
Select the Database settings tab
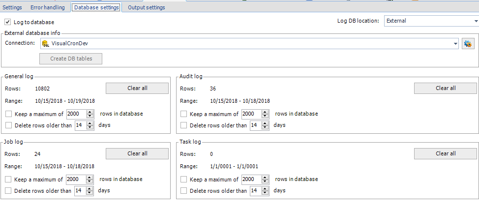pyautogui.click(x=96, y=7)
